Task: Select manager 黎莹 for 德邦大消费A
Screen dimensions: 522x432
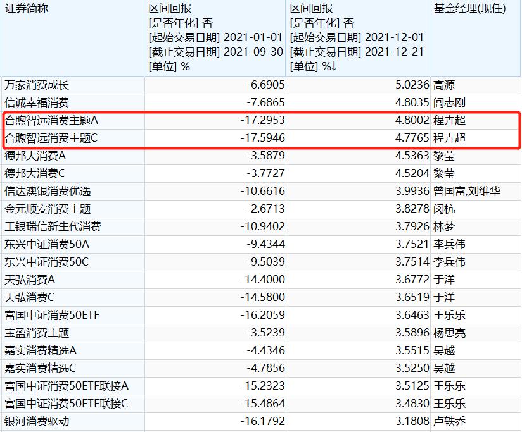Action: point(444,156)
